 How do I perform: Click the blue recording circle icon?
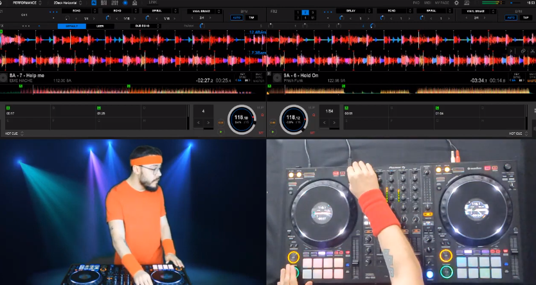coord(125,3)
